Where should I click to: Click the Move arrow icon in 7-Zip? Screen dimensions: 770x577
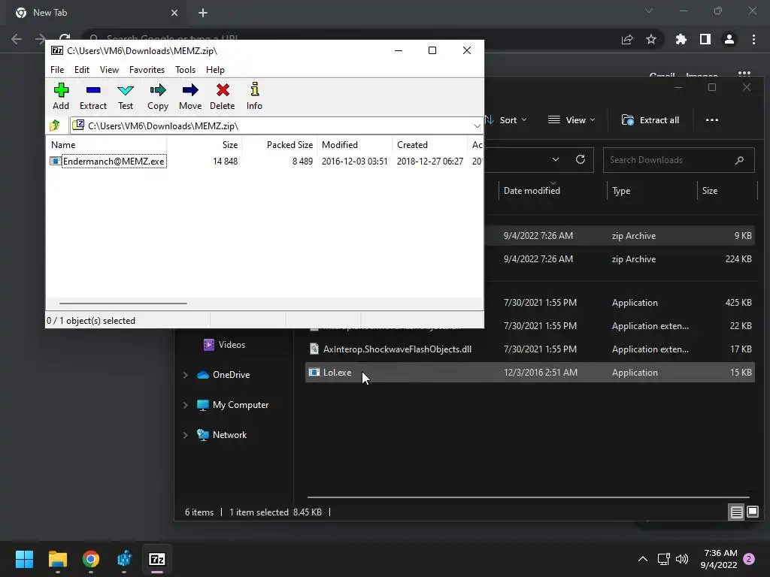(190, 96)
